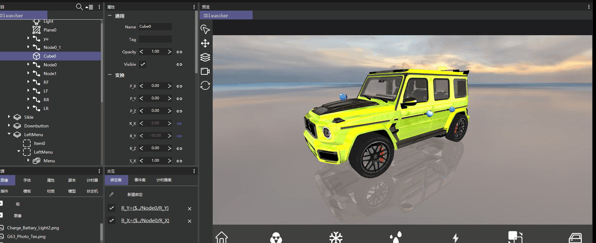Increase the S_X value

(169, 161)
